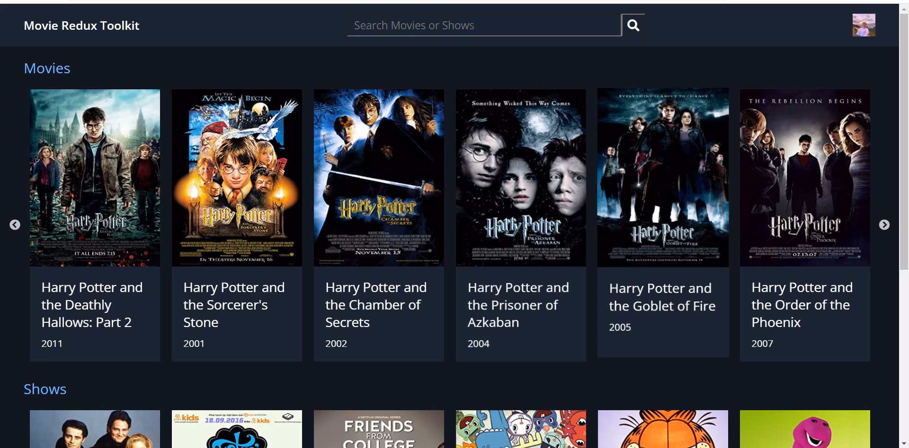Select title 'Harry Potter and the Prisoner of Azkaban'
This screenshot has width=909, height=448.
click(x=518, y=305)
